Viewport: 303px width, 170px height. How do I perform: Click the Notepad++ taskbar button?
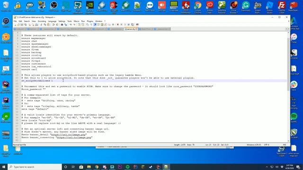[166, 167]
